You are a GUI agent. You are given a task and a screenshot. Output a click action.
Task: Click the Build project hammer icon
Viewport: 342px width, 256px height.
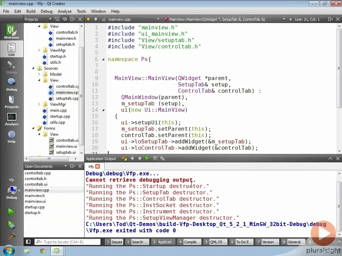[x=11, y=236]
